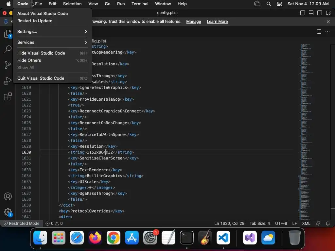Click the BuiltinGraphics string value
This screenshot has height=251, width=335.
(104, 176)
